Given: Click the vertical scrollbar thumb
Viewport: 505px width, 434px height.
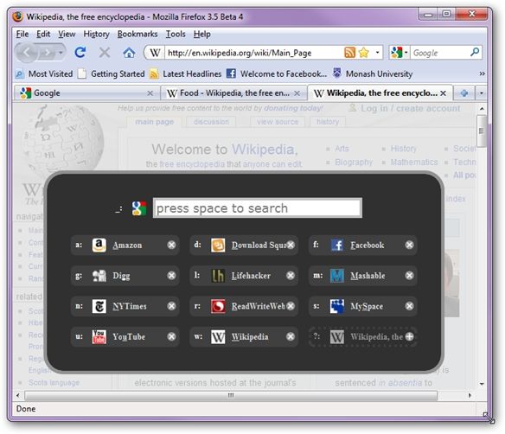Looking at the screenshot, I should [482, 131].
